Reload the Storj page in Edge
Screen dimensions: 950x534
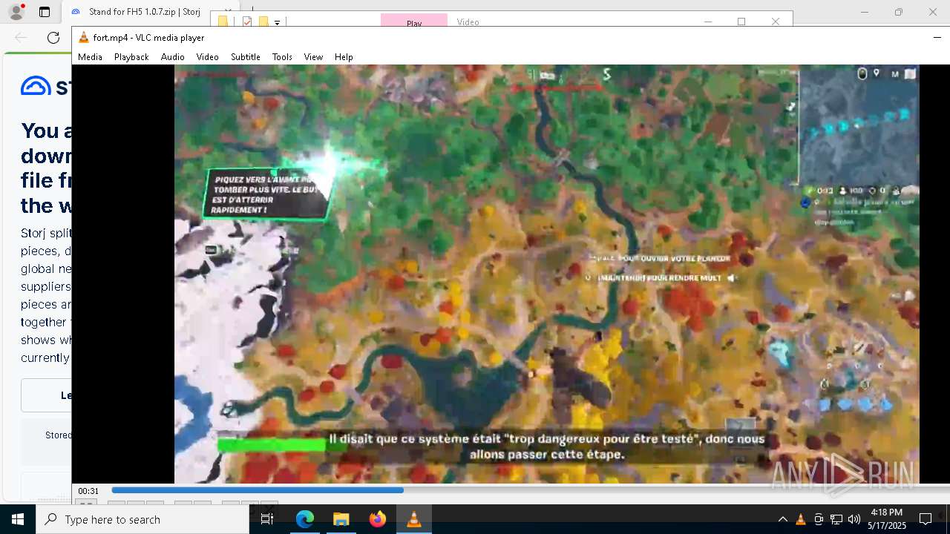pos(53,38)
